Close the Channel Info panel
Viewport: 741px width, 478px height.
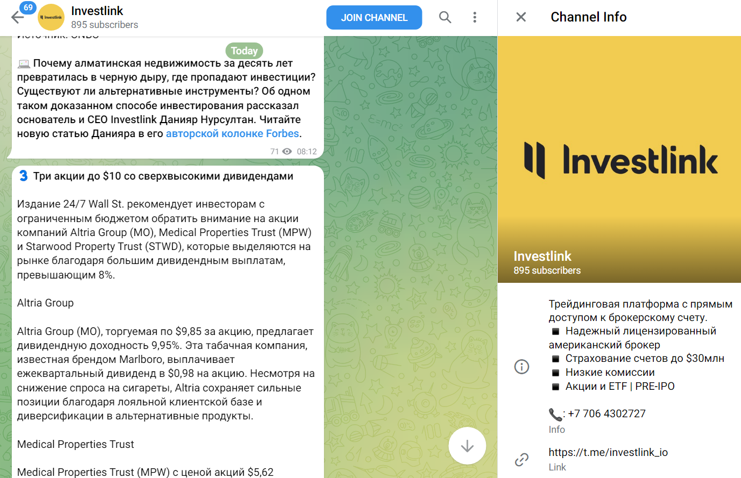pyautogui.click(x=521, y=17)
